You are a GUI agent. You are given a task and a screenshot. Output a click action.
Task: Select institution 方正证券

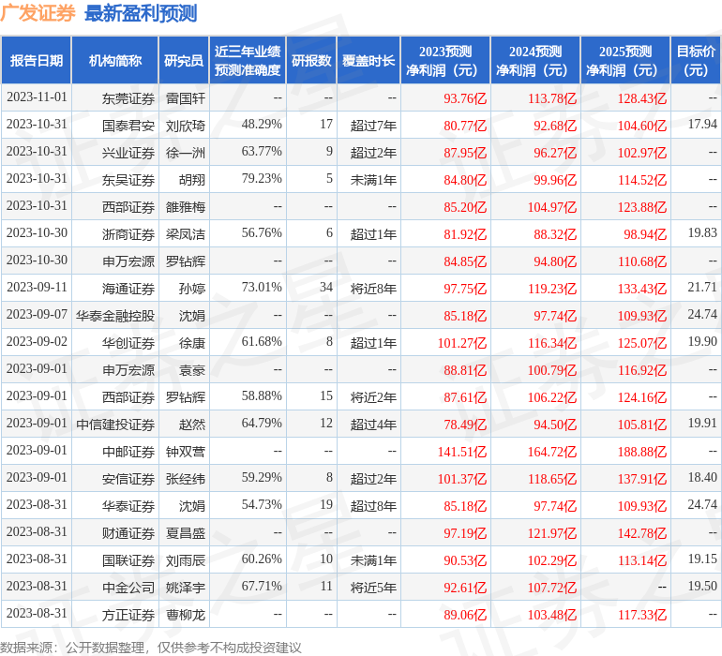tap(128, 615)
